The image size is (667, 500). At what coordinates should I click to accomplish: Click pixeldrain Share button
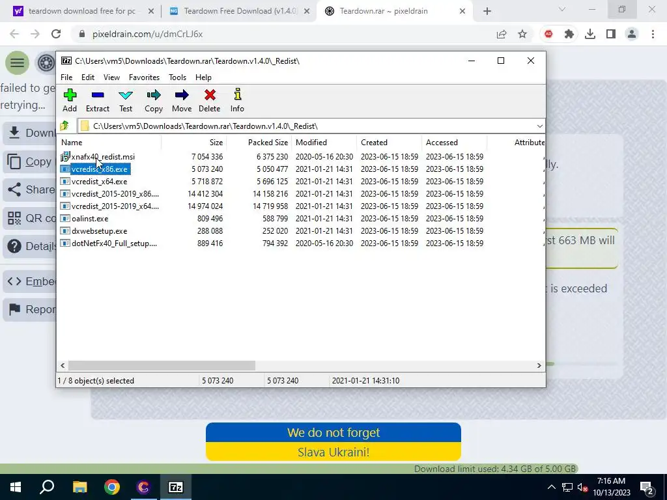tap(30, 189)
